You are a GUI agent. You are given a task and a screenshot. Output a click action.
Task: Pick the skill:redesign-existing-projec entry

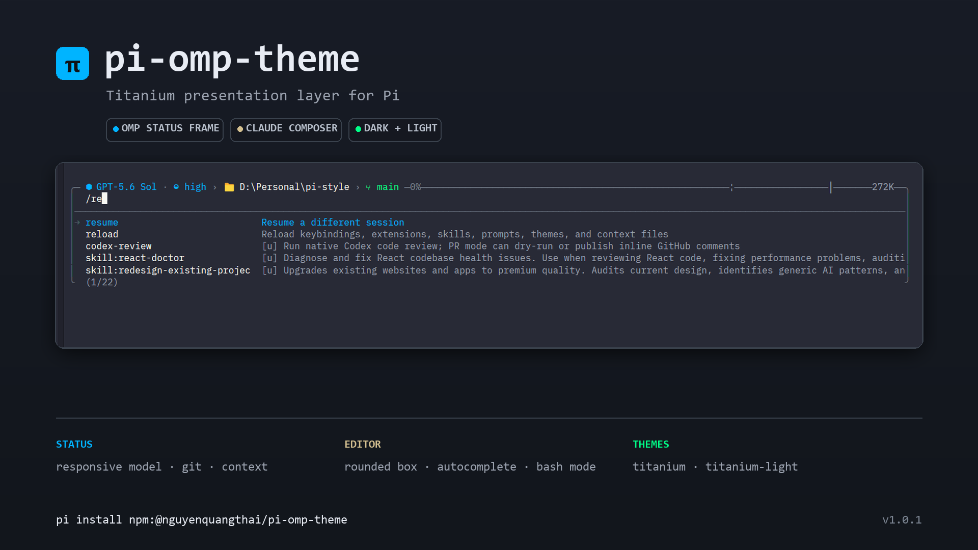[x=168, y=270]
